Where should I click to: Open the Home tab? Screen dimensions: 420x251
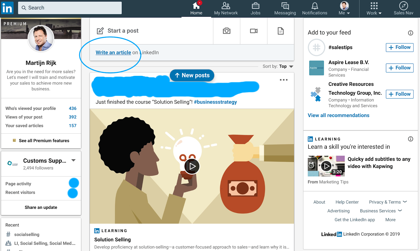click(x=196, y=9)
